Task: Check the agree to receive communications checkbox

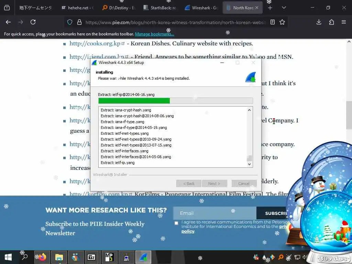Action: click(176, 223)
